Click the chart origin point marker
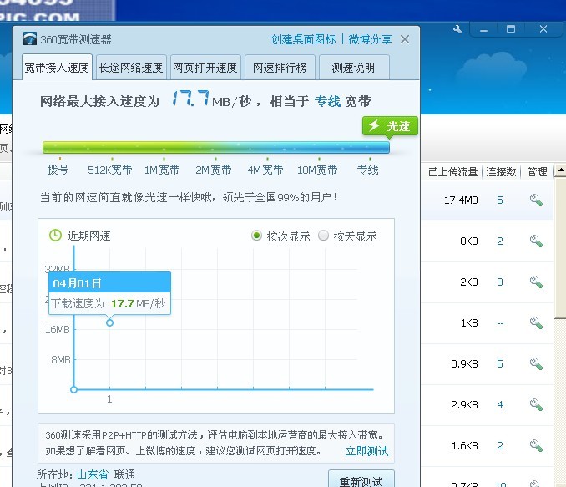The image size is (566, 487). (73, 389)
